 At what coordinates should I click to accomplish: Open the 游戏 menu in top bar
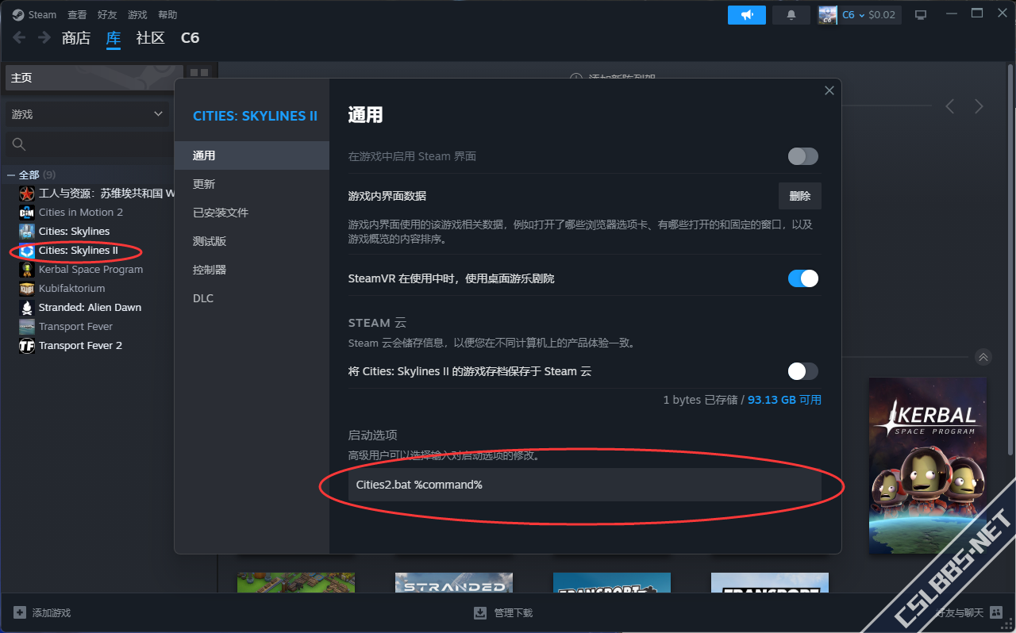click(137, 14)
